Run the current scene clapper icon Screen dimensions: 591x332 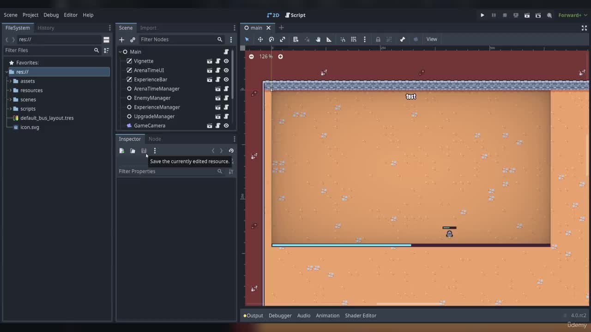tap(527, 15)
